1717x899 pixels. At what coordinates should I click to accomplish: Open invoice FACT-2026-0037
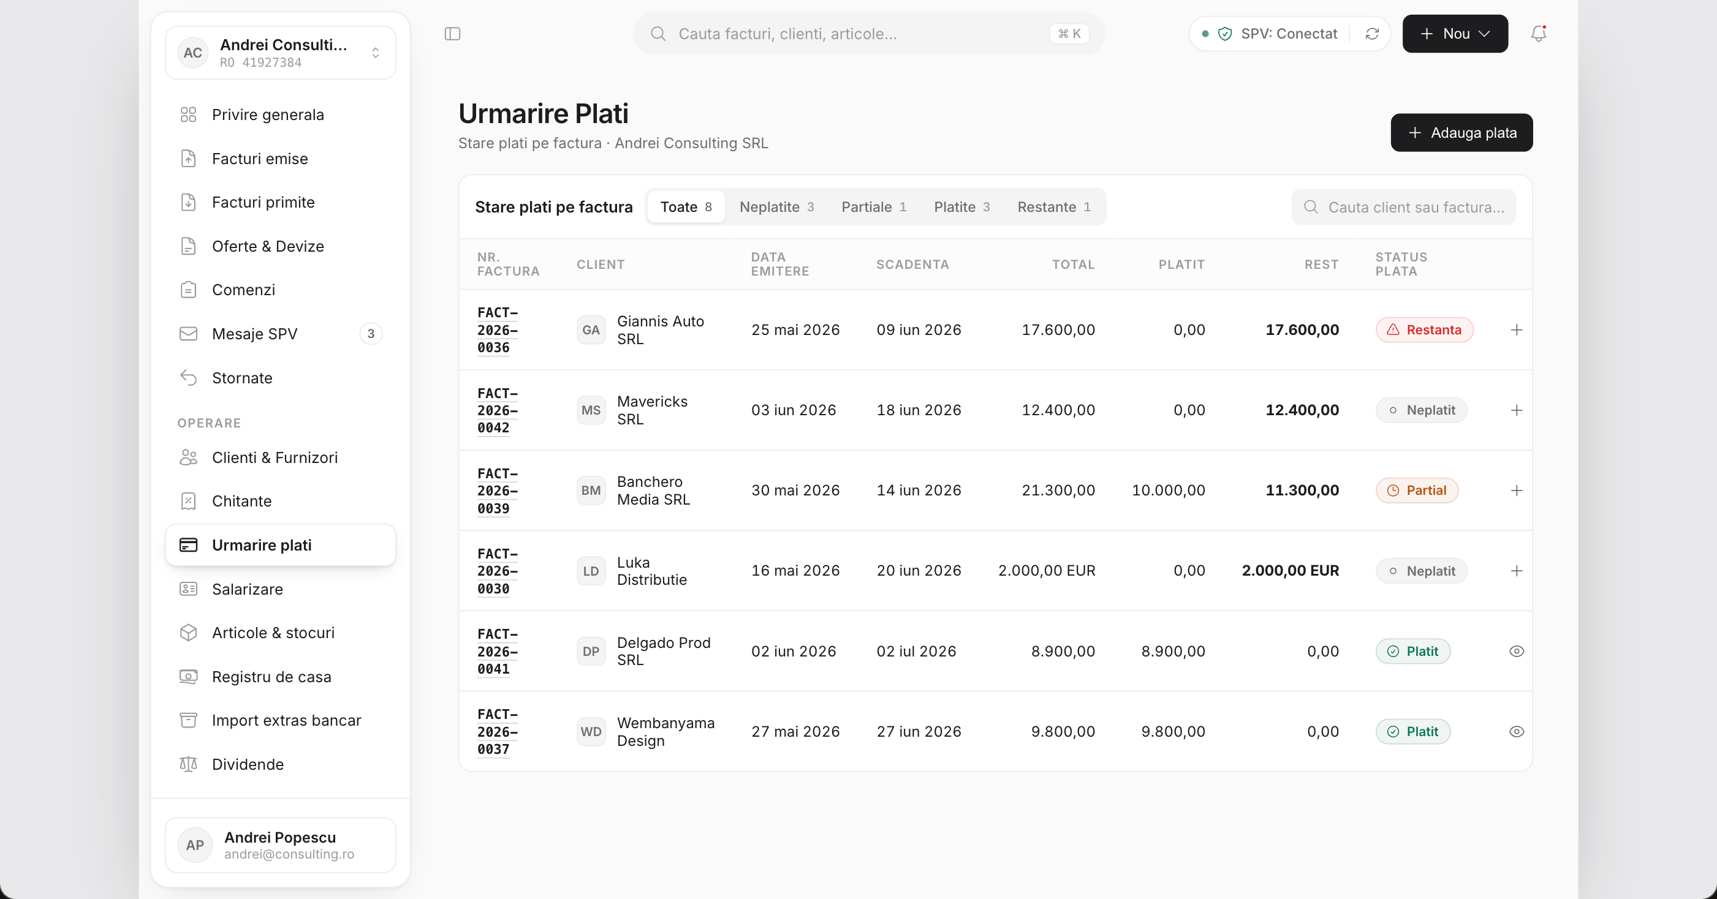497,731
